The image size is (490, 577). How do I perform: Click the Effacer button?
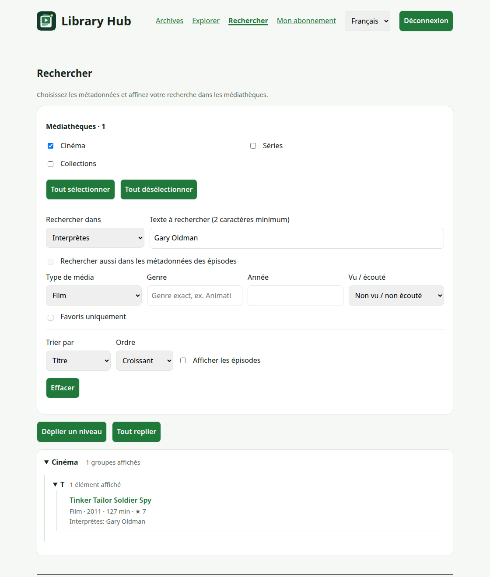click(63, 388)
